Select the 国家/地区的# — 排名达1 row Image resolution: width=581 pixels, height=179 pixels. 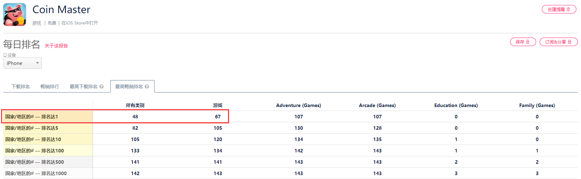[x=291, y=117]
